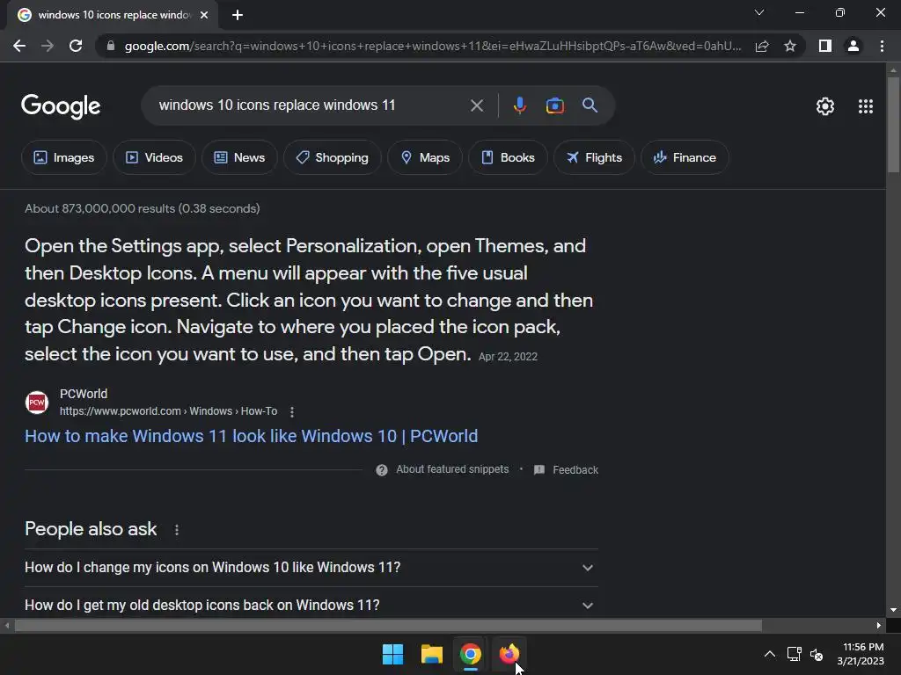Click the browser forward arrow
Screen dimensions: 901x675
click(48, 46)
